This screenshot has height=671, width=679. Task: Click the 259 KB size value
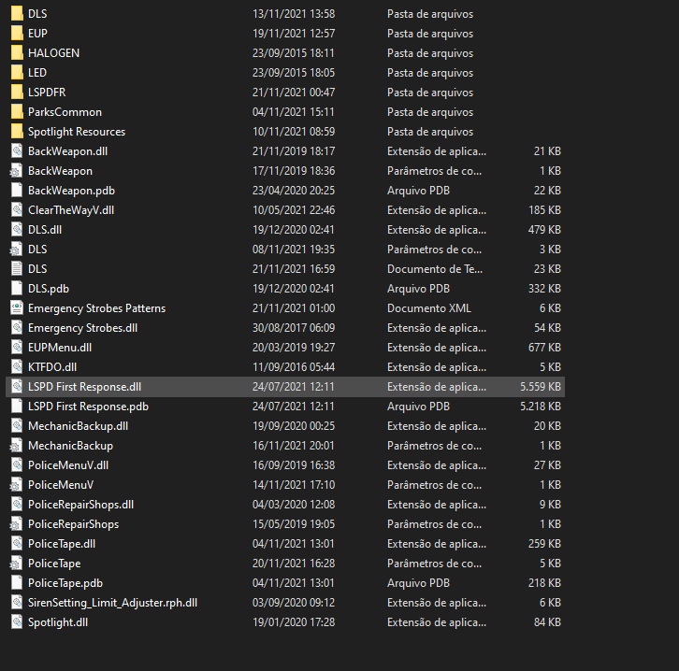pos(544,544)
